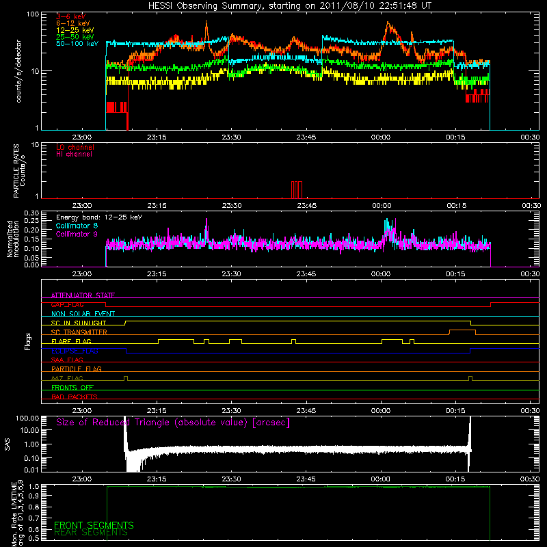Select the PARTICLE_FLAG label
Image resolution: width=547 pixels, height=547 pixels.
(77, 369)
